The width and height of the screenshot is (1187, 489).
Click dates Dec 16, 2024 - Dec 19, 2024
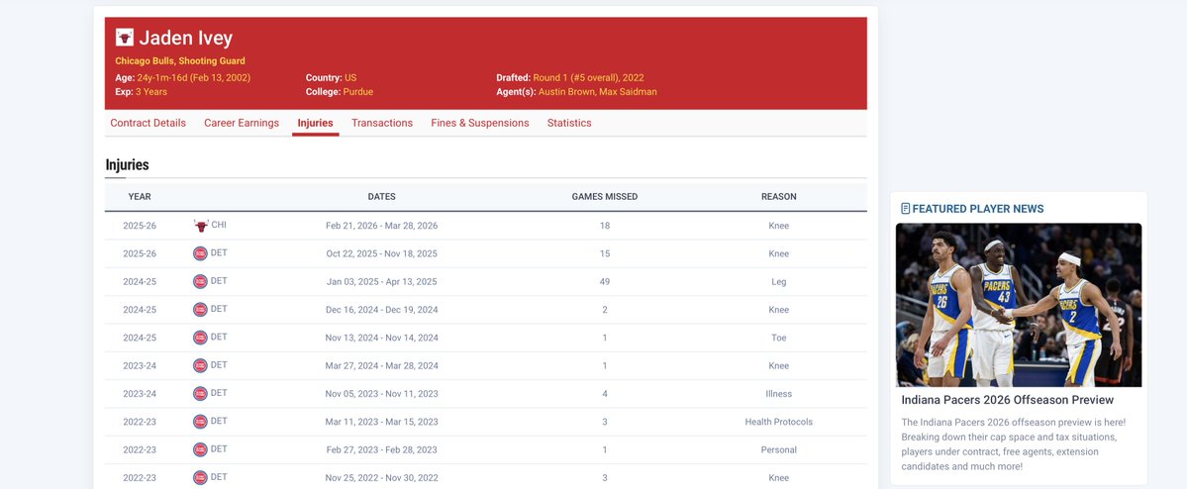click(381, 310)
